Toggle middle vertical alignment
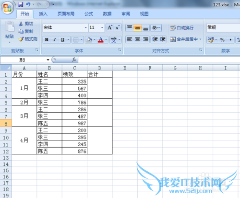The image size is (240, 198). coord(137,28)
